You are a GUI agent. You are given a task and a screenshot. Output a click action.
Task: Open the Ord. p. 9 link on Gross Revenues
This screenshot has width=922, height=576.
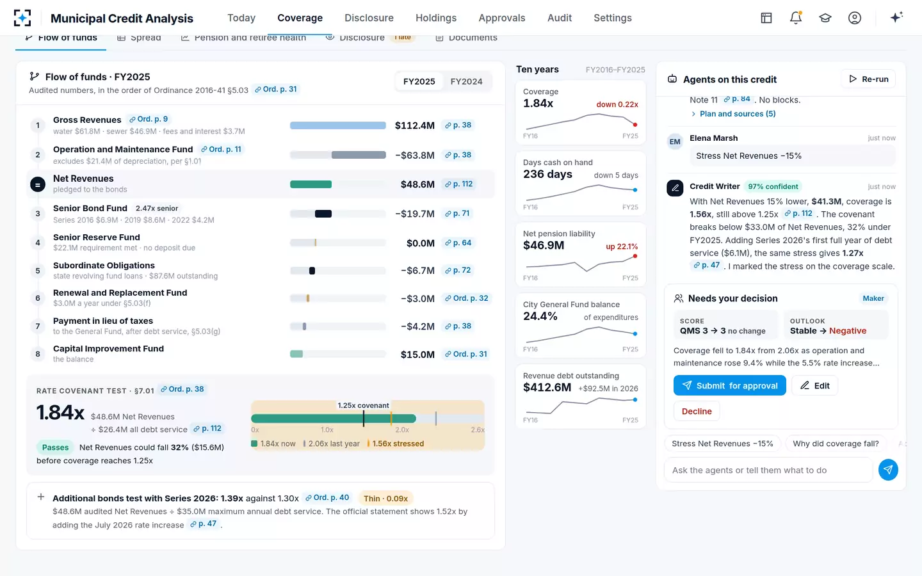click(149, 119)
